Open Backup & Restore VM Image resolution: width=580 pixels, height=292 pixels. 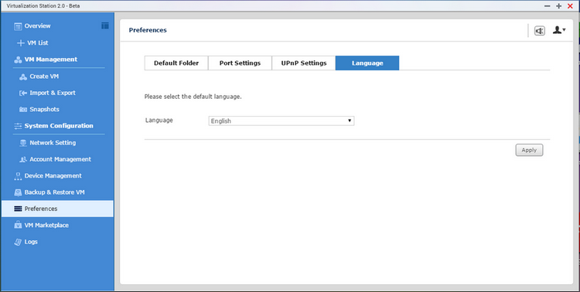point(54,192)
